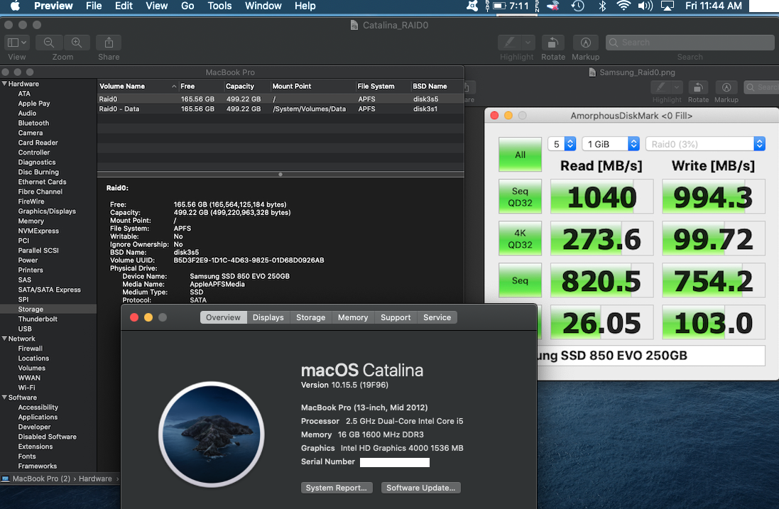Select NVMExpress in the sidebar
Image resolution: width=779 pixels, height=509 pixels.
pos(38,231)
